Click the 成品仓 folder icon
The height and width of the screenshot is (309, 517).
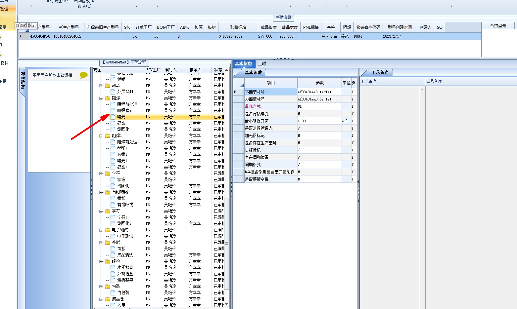coord(108,299)
